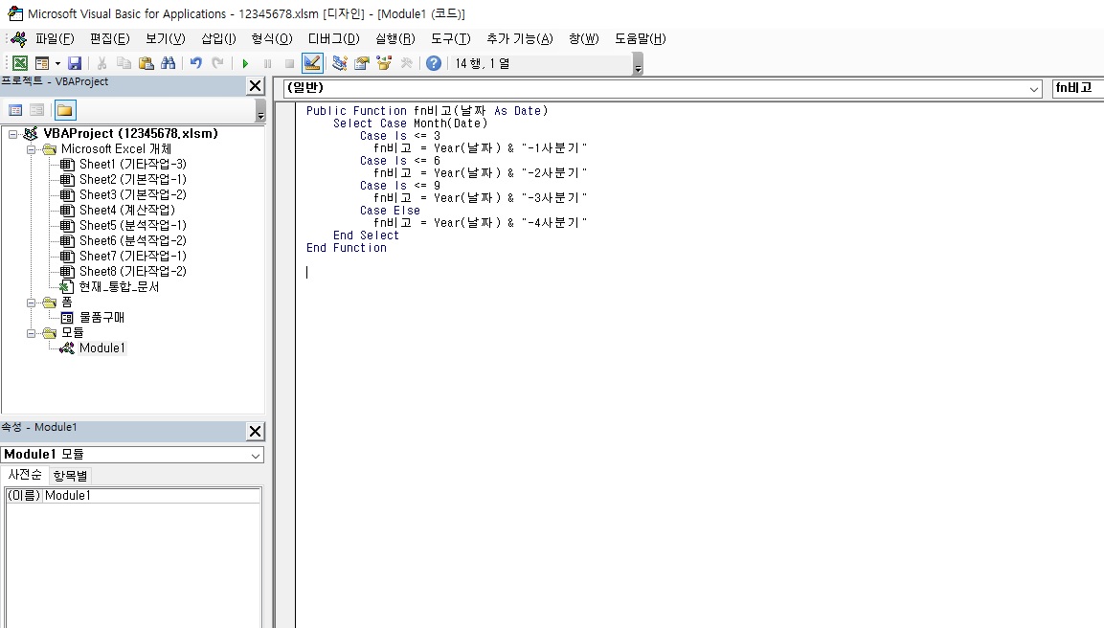Click the View Microsoft Excel icon
The height and width of the screenshot is (628, 1104).
click(19, 63)
